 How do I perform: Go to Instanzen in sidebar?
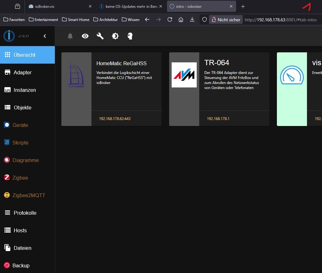[x=25, y=90]
